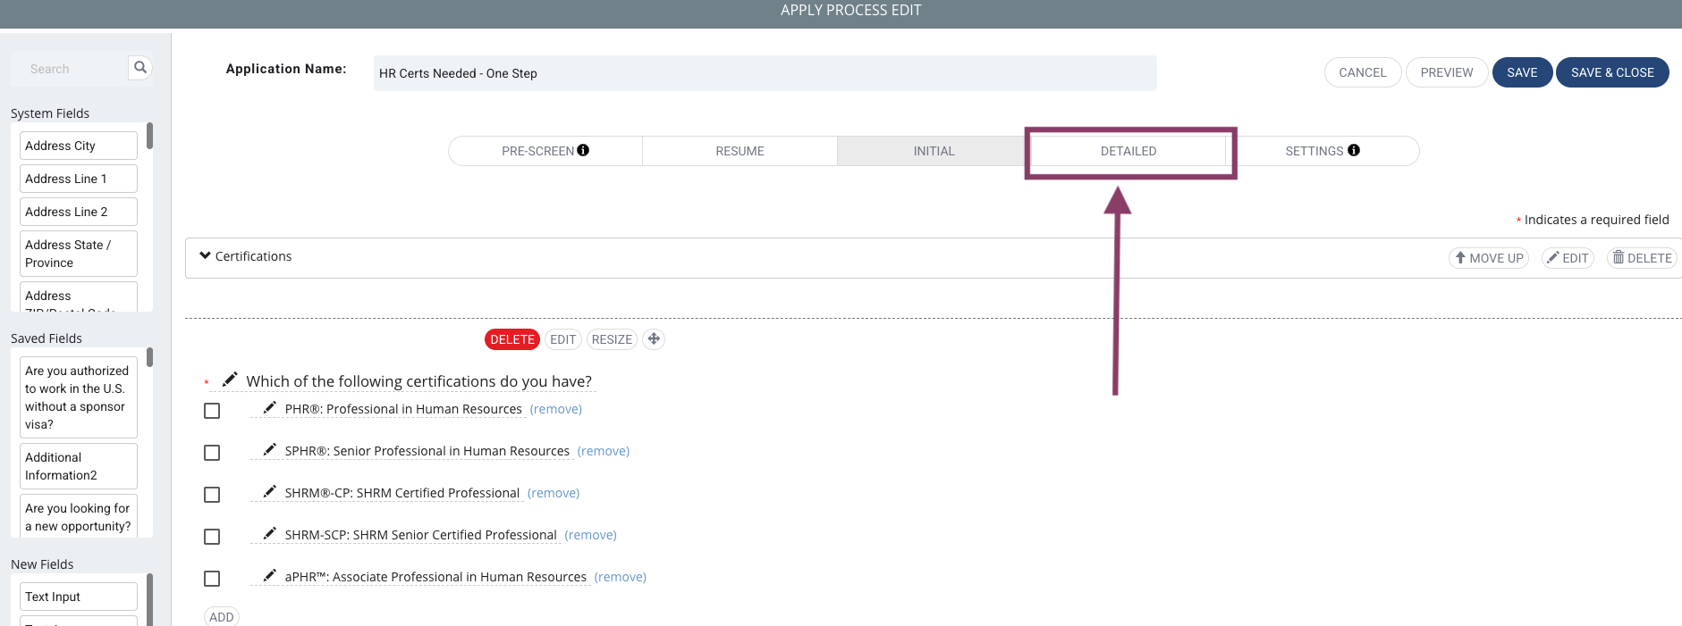Click the SAVE button
Viewport: 1682px width, 626px height.
[x=1522, y=72]
